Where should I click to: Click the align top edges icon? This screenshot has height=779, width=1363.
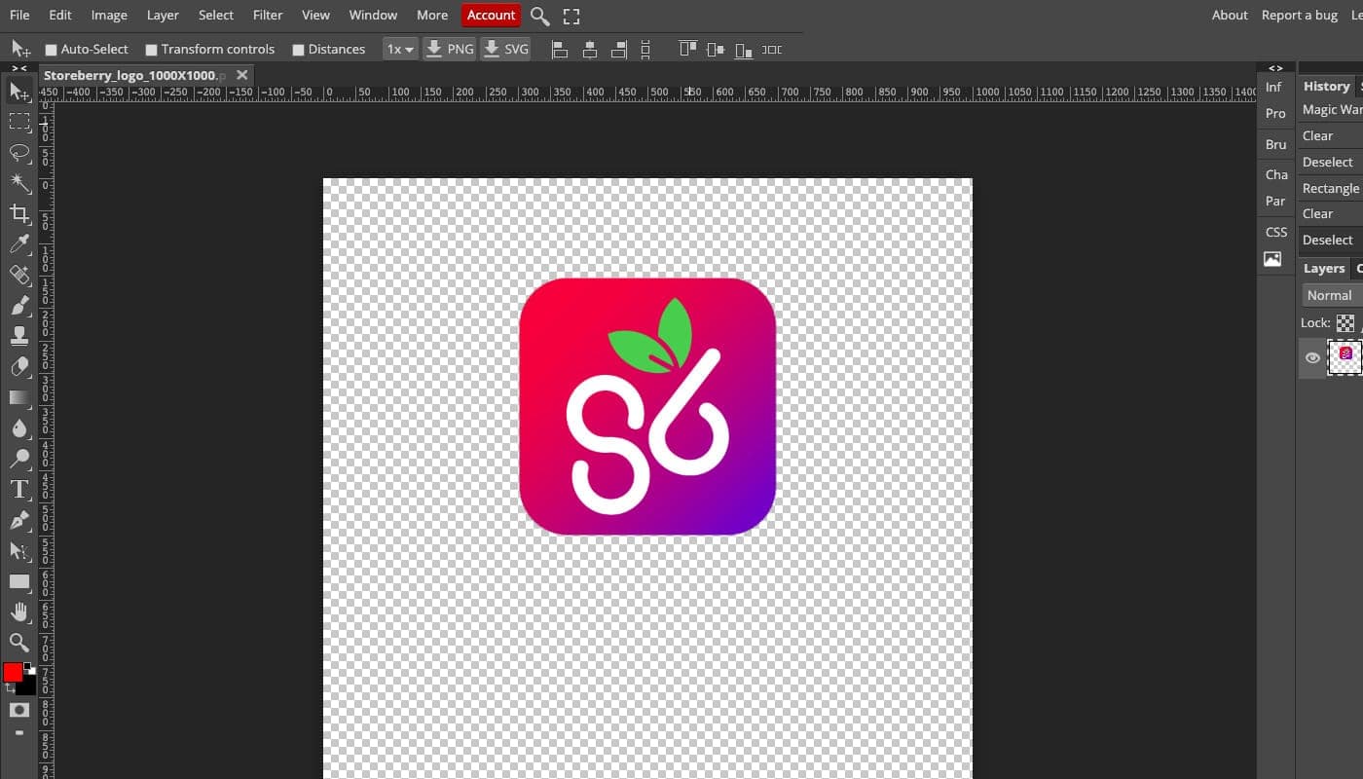pyautogui.click(x=688, y=49)
